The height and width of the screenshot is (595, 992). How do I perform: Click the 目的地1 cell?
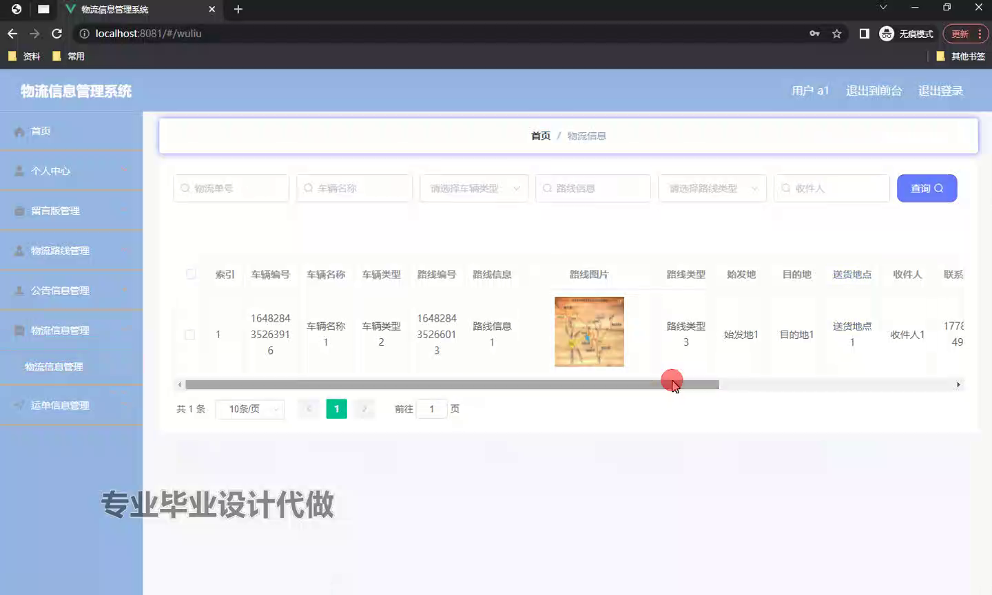pos(796,335)
